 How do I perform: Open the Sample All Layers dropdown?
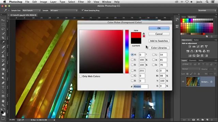pos(64,11)
